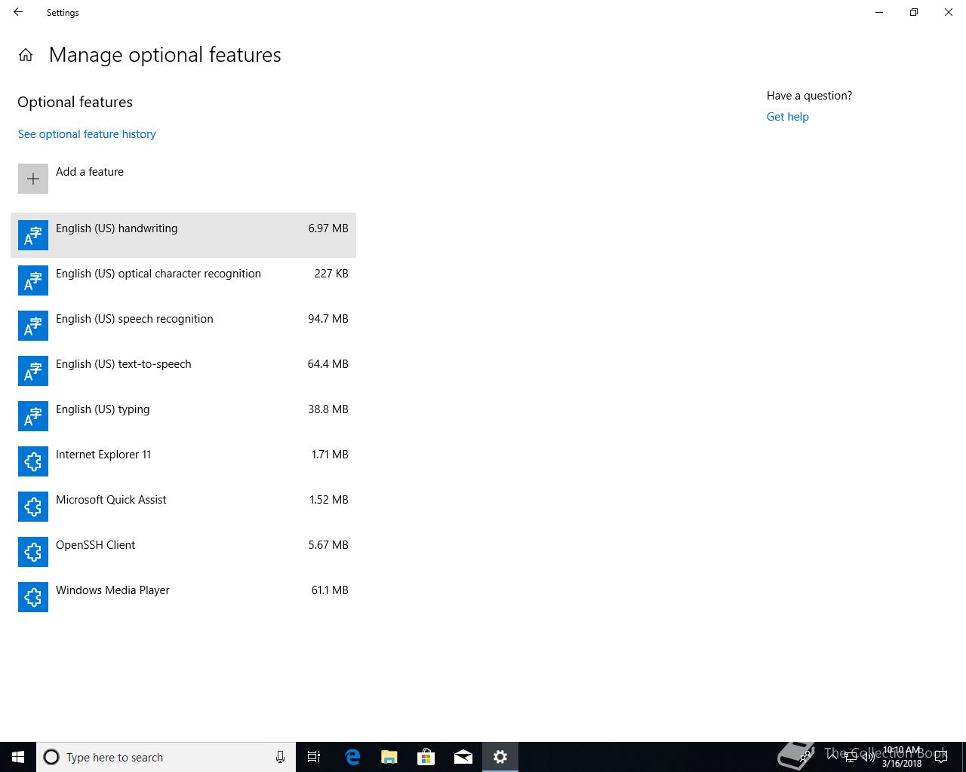The width and height of the screenshot is (966, 772).
Task: Select the Microsoft Quick Assist entry
Action: [183, 507]
